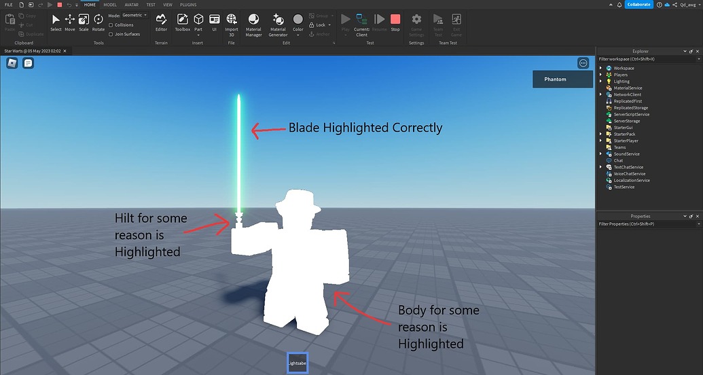Select ServerStorage in Explorer

tap(627, 121)
